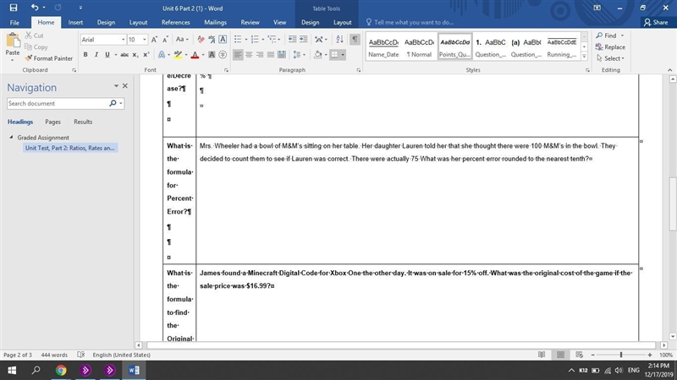Switch to Web Layout view
677x380 pixels.
coord(580,355)
